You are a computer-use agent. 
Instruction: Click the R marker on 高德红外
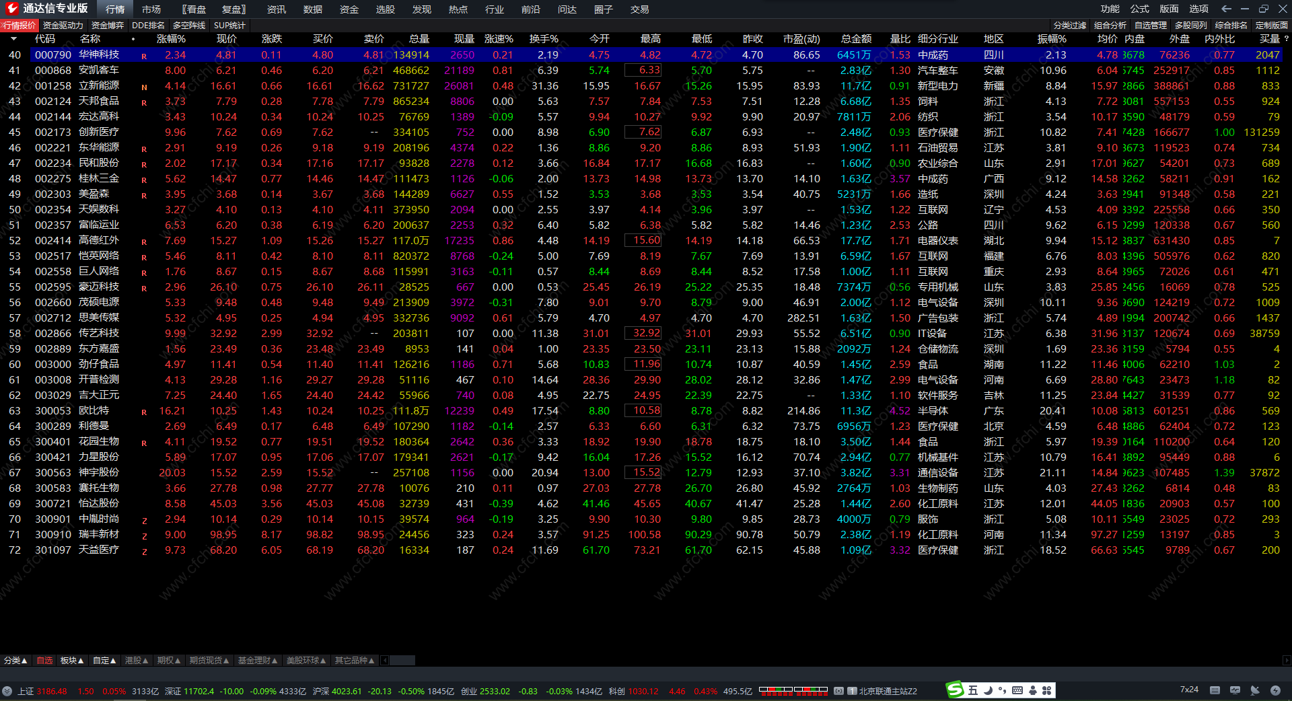(x=144, y=242)
